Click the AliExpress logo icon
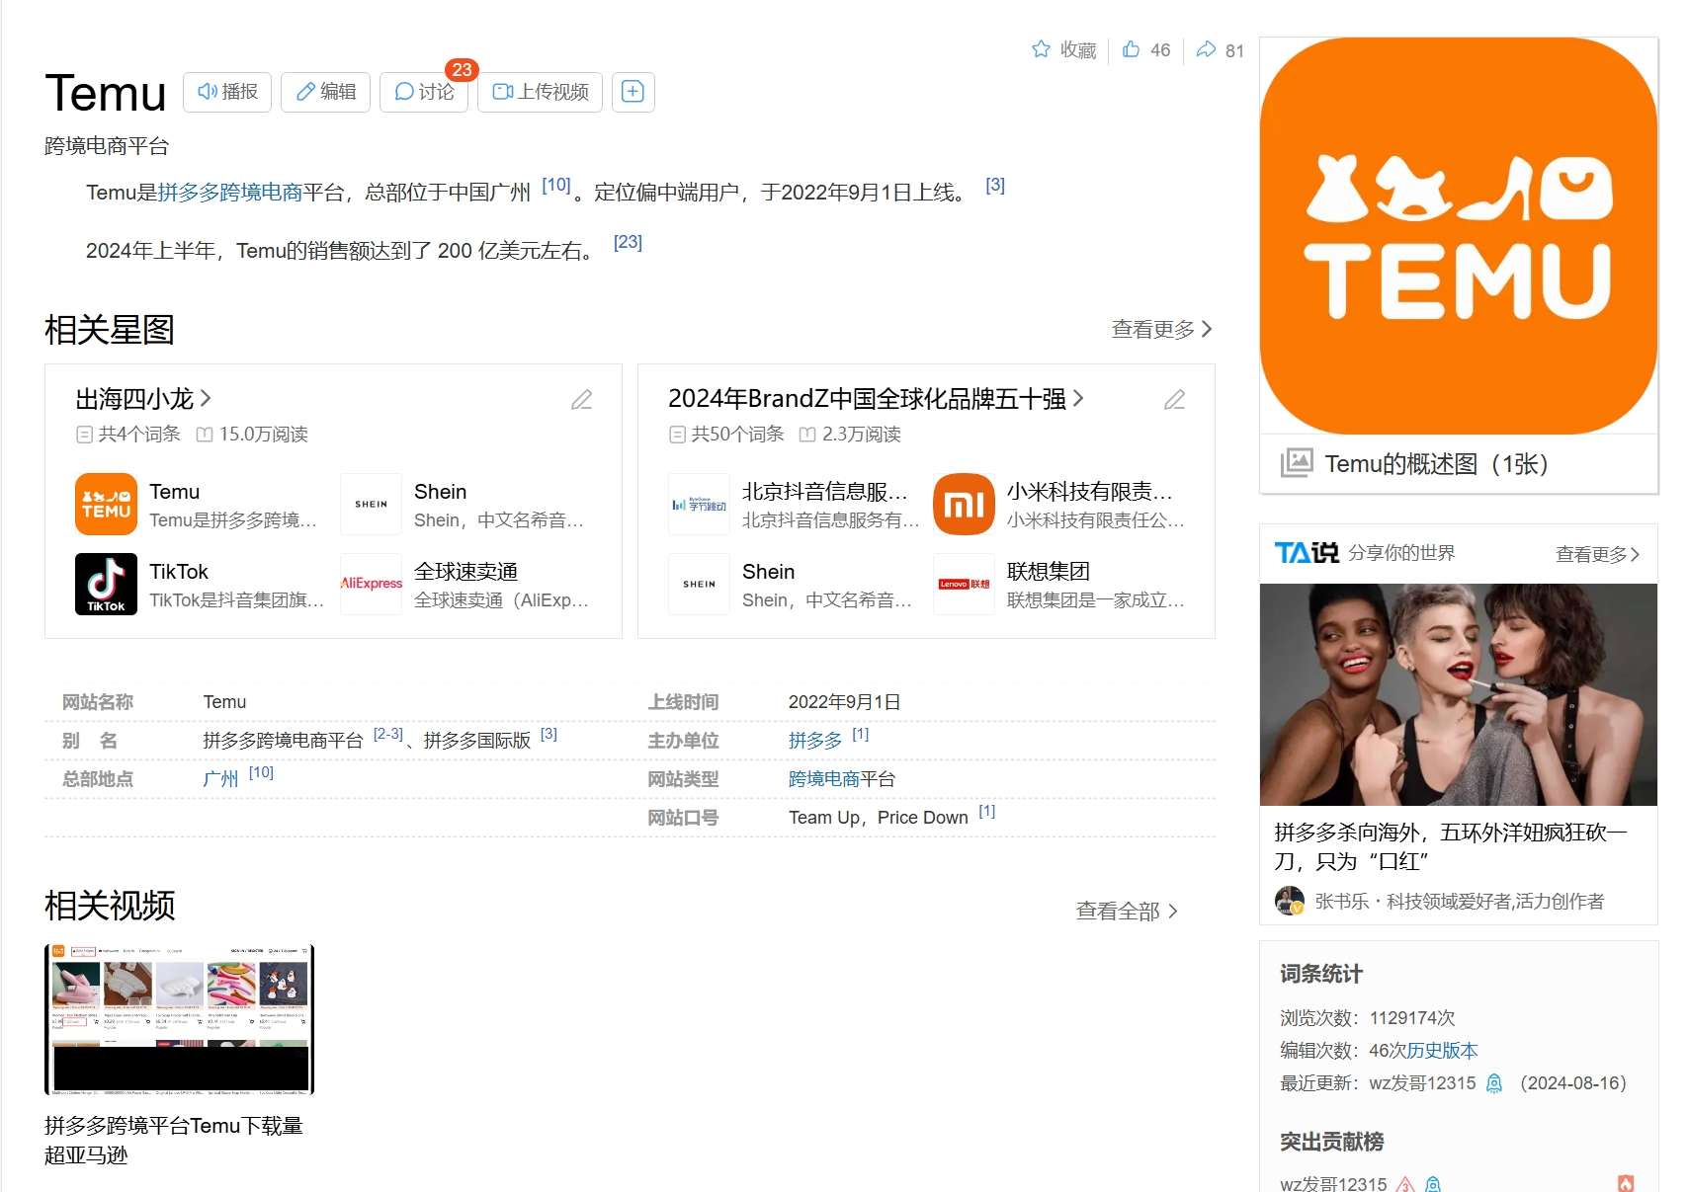Screen dimensions: 1688x1192 pyautogui.click(x=371, y=584)
